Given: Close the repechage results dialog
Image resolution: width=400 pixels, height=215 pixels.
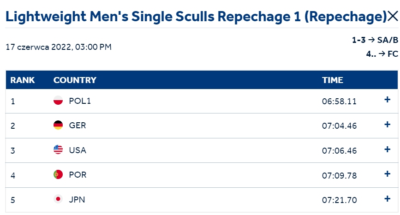Looking at the screenshot, I should pos(393,16).
